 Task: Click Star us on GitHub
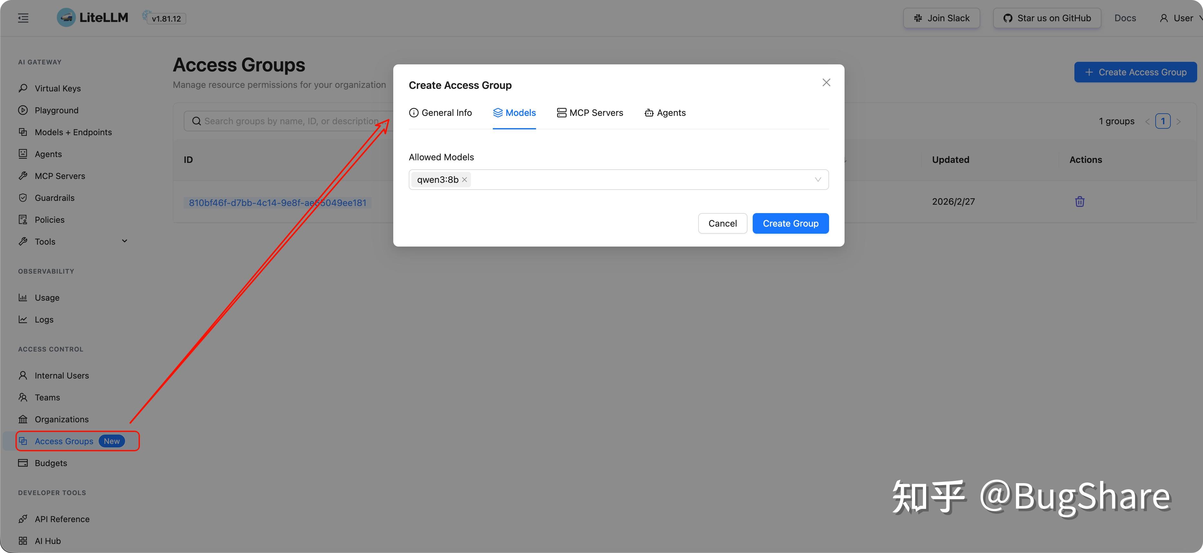pos(1047,18)
